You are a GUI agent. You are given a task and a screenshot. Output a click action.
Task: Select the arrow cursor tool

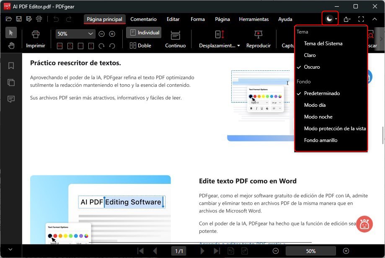pyautogui.click(x=11, y=33)
